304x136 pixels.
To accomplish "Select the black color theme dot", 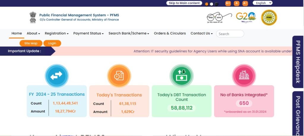I will (216, 4).
